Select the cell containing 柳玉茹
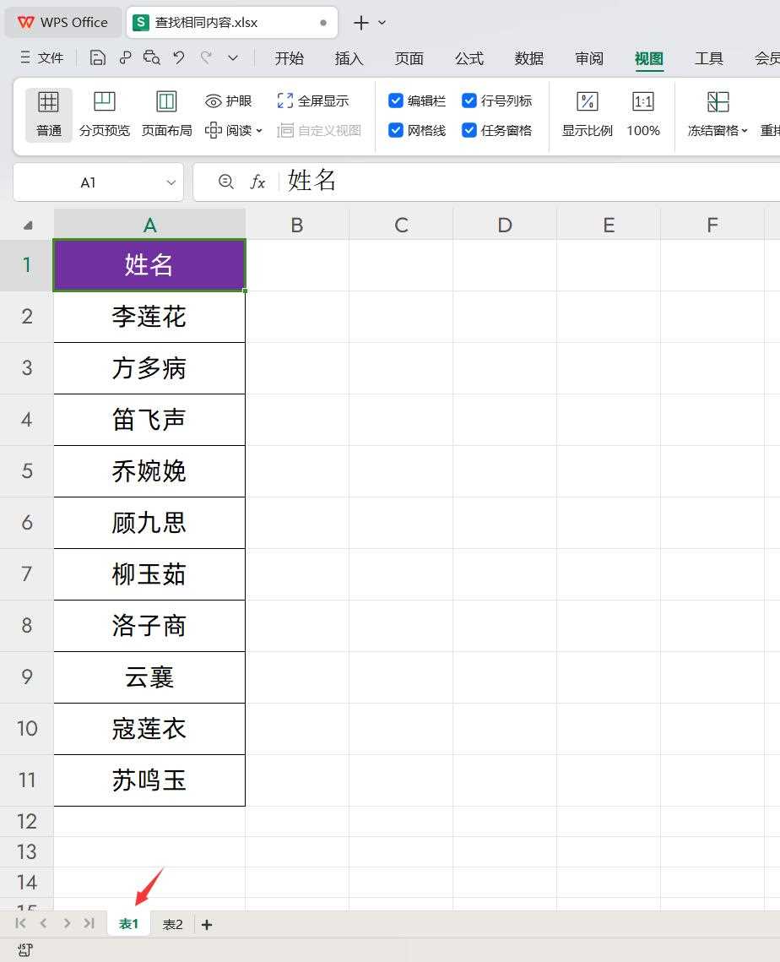Image resolution: width=780 pixels, height=962 pixels. 149,574
